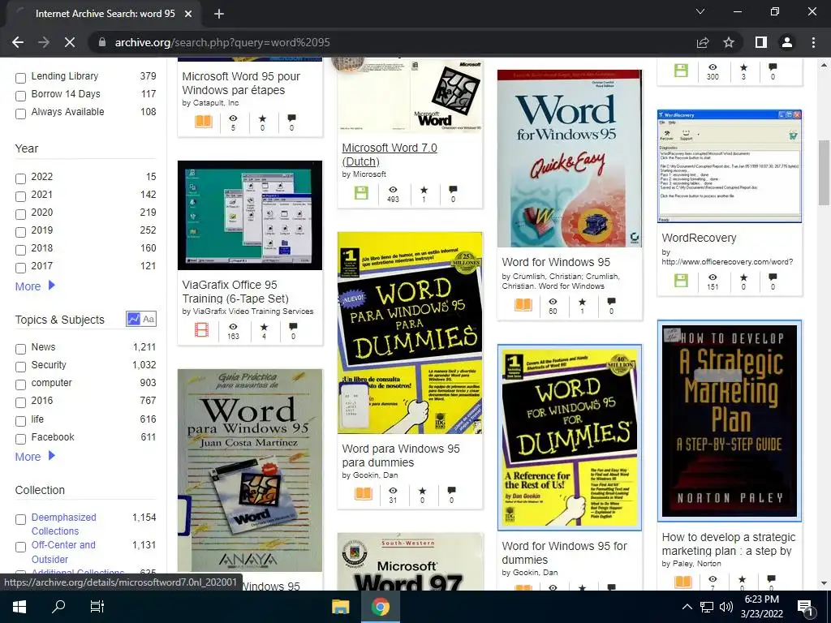Expand More years under Year

[x=35, y=286]
